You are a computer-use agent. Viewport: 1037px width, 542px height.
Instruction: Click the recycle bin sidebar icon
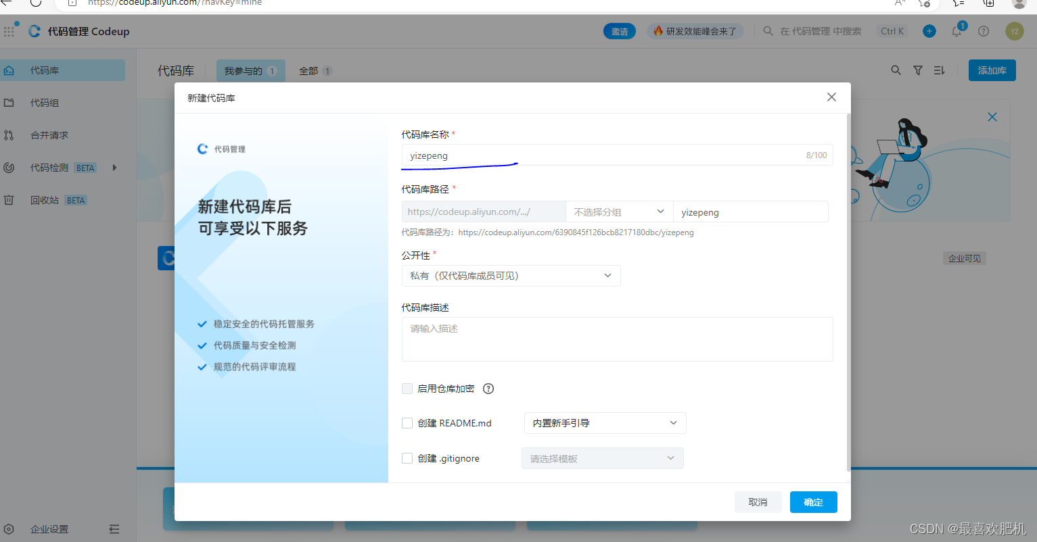point(9,200)
